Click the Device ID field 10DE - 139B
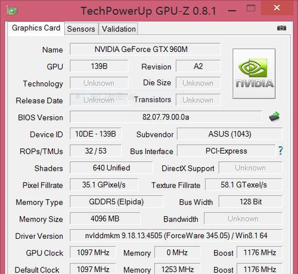Image resolution: width=298 pixels, height=274 pixels. (x=95, y=134)
